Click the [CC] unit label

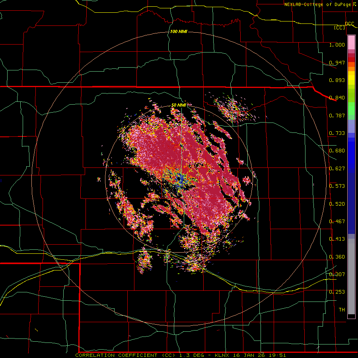point(340,27)
